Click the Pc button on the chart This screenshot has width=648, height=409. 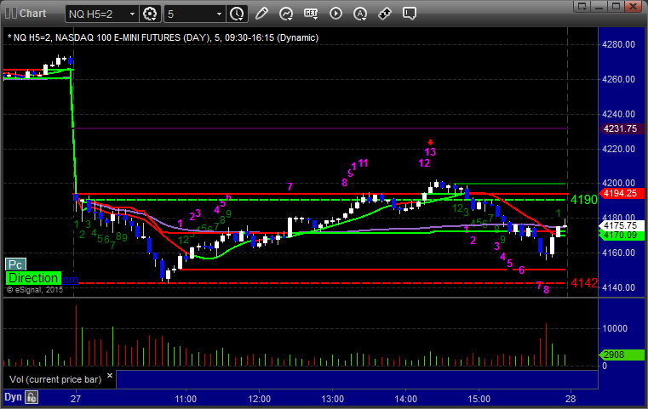click(x=15, y=264)
